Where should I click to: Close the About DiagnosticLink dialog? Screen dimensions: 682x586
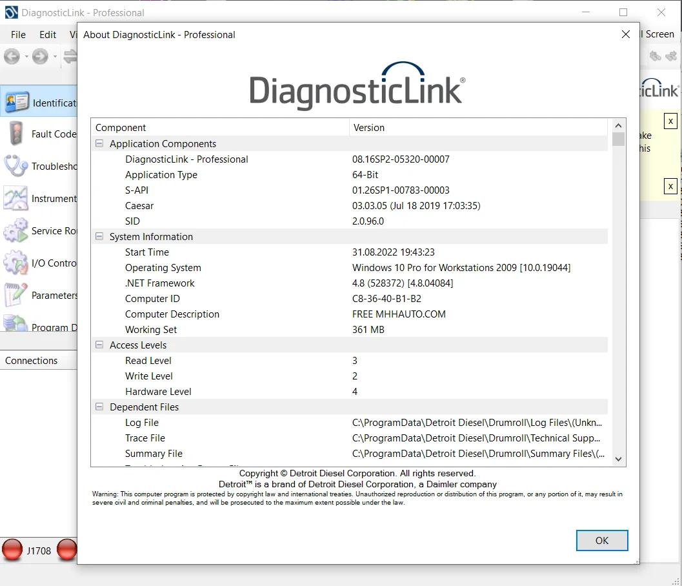(625, 34)
